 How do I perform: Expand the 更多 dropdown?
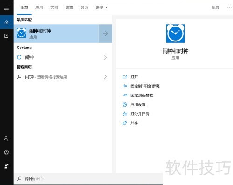coord(102,7)
